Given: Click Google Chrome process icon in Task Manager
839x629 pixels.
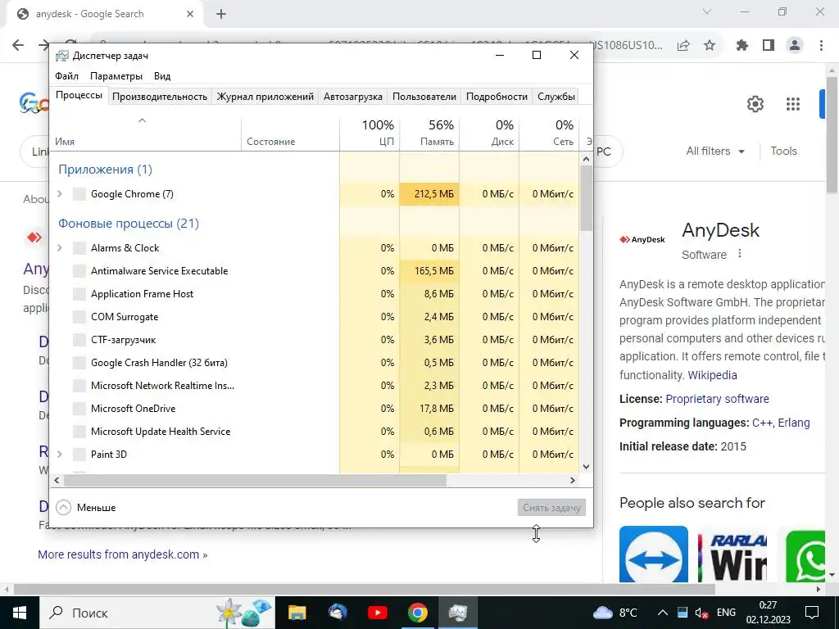Looking at the screenshot, I should click(x=79, y=194).
